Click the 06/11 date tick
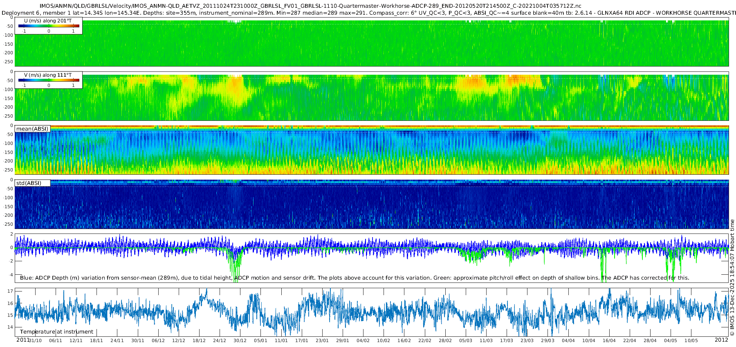 pyautogui.click(x=56, y=340)
